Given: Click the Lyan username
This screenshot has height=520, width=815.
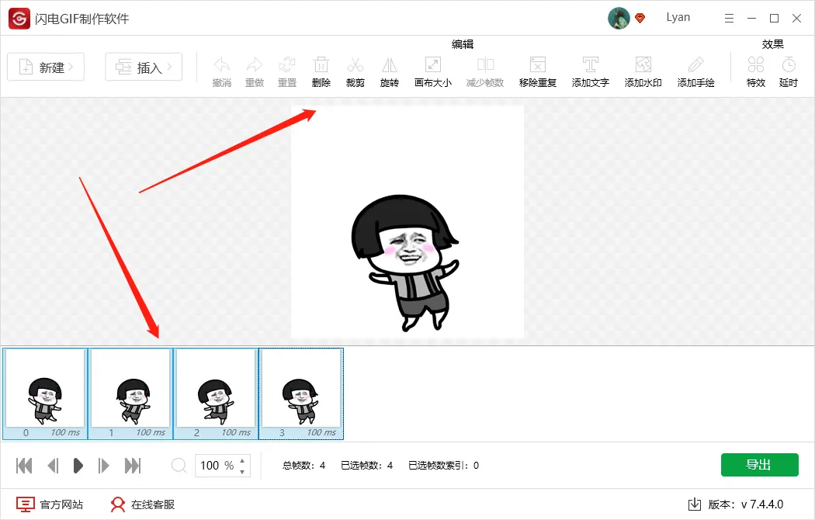Looking at the screenshot, I should (x=678, y=18).
